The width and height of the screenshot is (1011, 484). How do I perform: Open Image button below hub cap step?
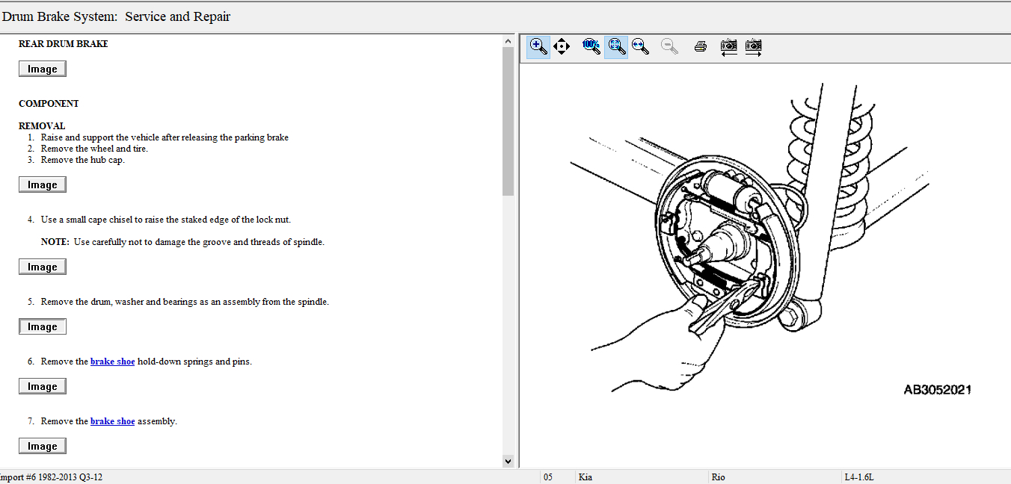tap(43, 184)
